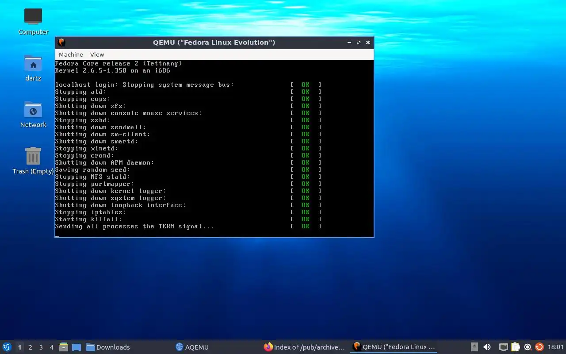The height and width of the screenshot is (354, 566).
Task: Click the 'Shutting down APM daemon:' line
Action: (104, 162)
